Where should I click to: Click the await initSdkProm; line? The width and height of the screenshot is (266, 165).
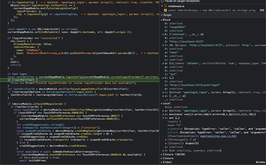(33, 161)
